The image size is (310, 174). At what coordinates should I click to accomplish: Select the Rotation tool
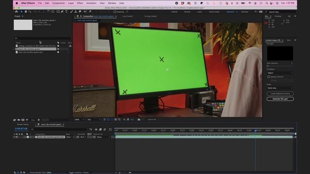pyautogui.click(x=48, y=12)
